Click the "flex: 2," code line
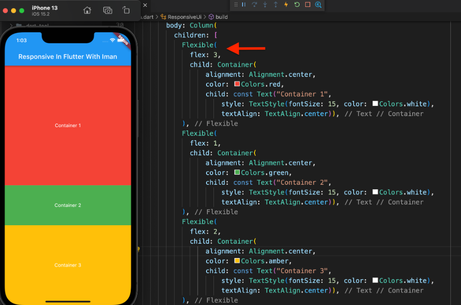The height and width of the screenshot is (305, 461). tap(205, 232)
